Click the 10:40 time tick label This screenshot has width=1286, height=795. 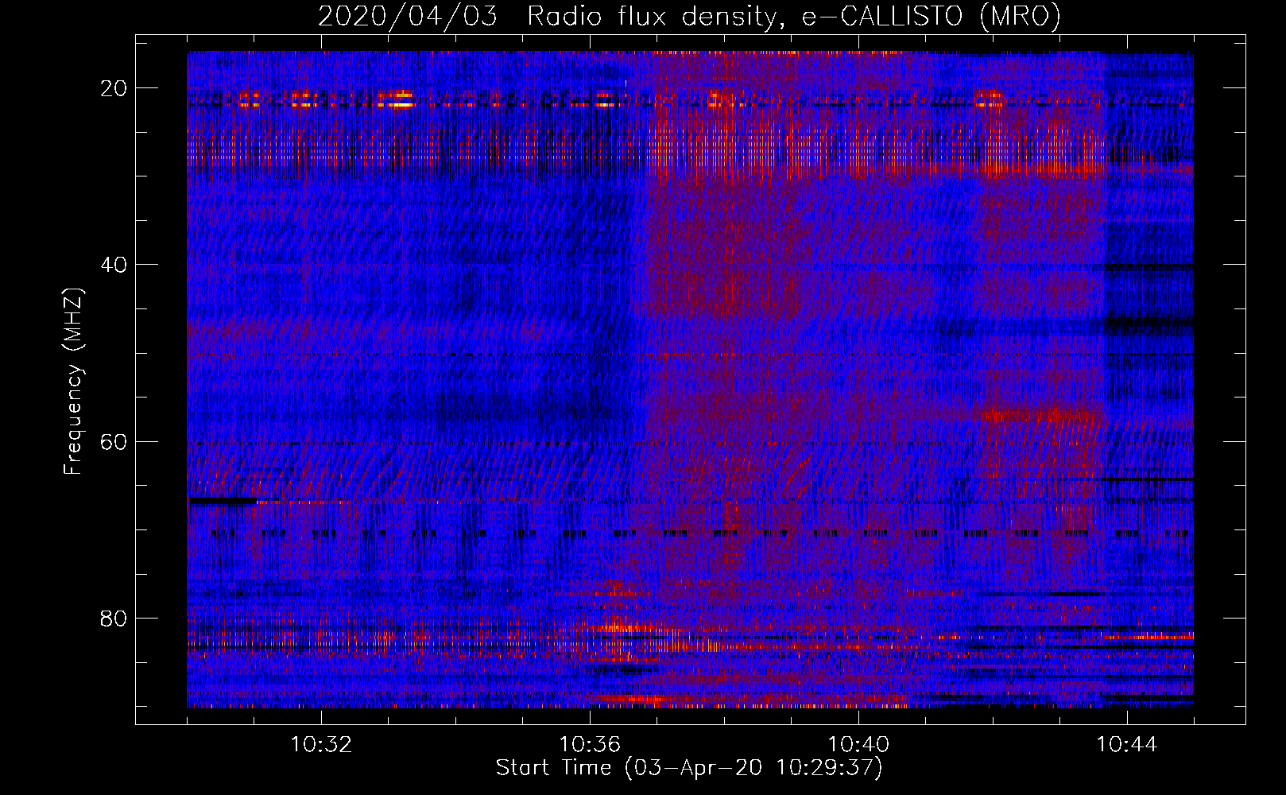(x=858, y=745)
